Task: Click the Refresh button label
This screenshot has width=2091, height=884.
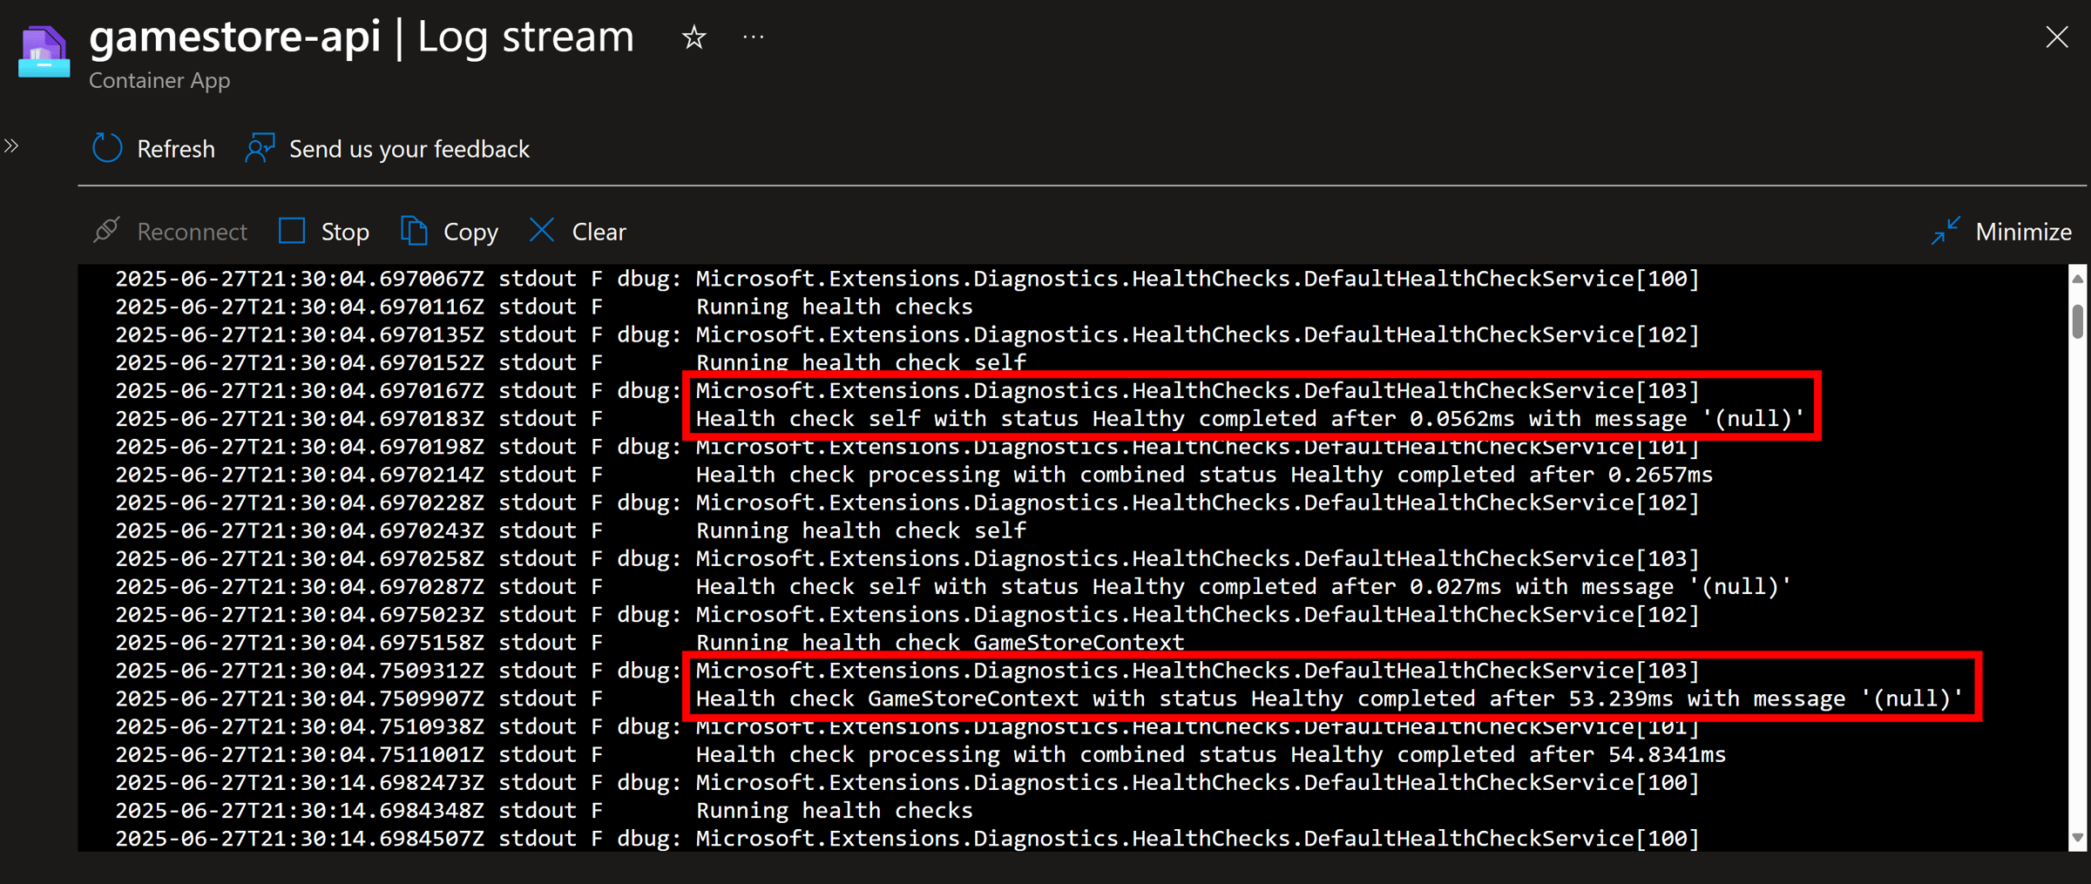Action: click(176, 149)
